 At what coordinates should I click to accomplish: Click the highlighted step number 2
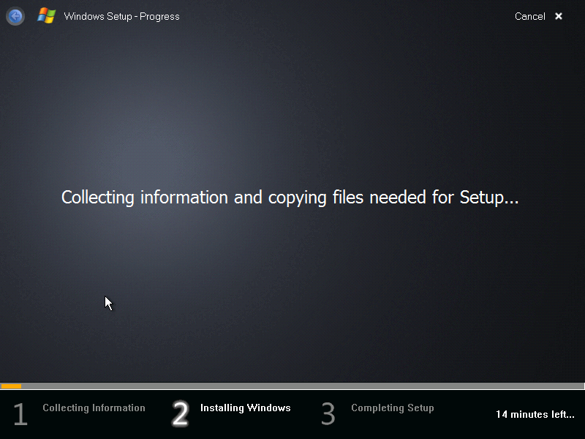click(x=180, y=413)
